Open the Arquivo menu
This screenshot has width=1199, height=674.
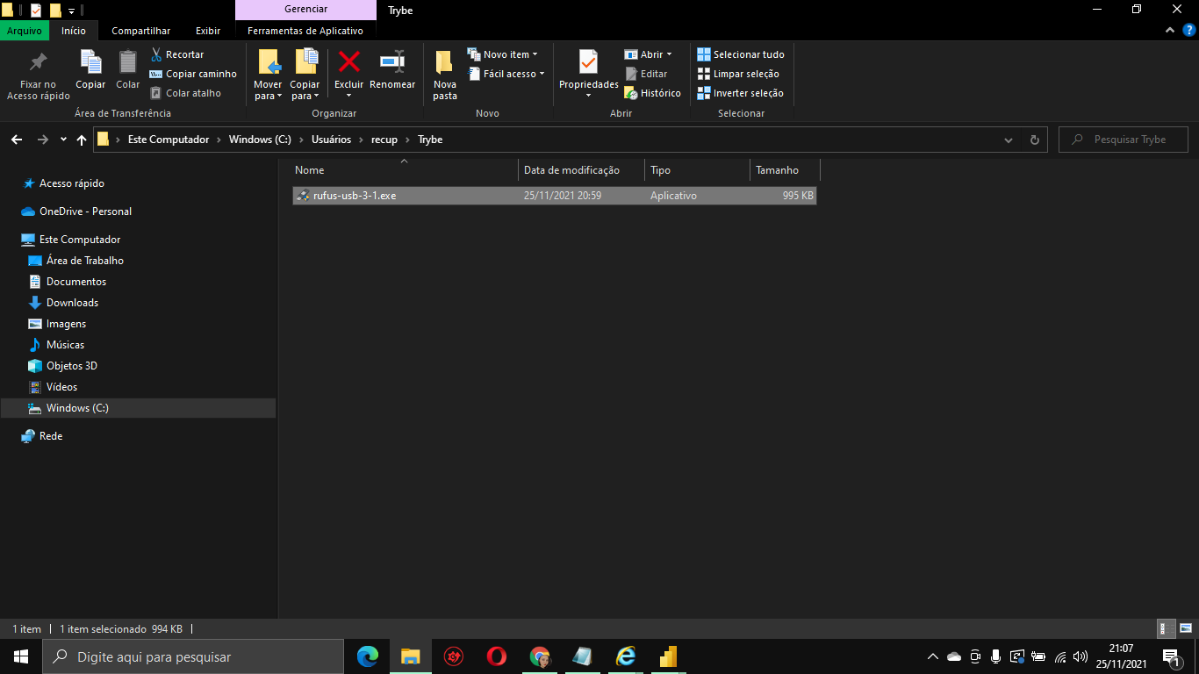pos(25,31)
